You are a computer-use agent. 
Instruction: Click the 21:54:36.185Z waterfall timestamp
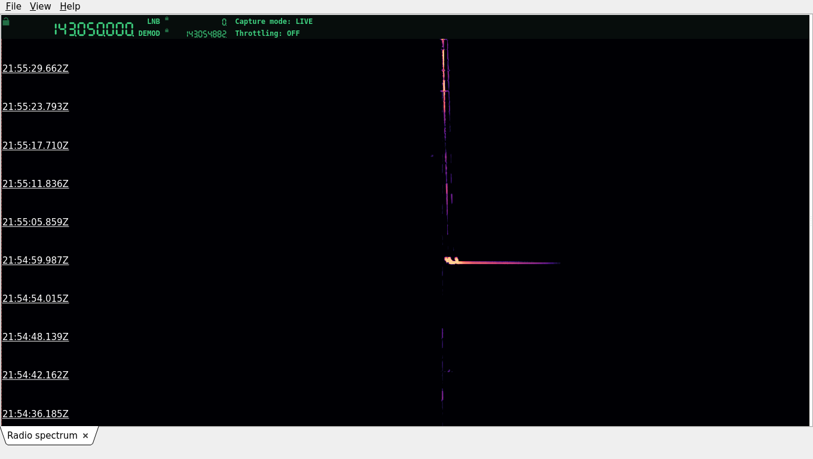pyautogui.click(x=36, y=414)
